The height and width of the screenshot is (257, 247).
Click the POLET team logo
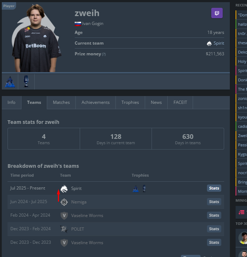coord(64,229)
